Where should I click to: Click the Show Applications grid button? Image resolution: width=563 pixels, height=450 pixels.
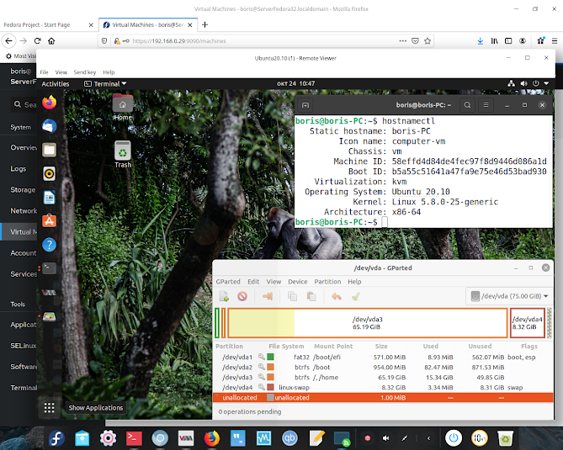49,408
